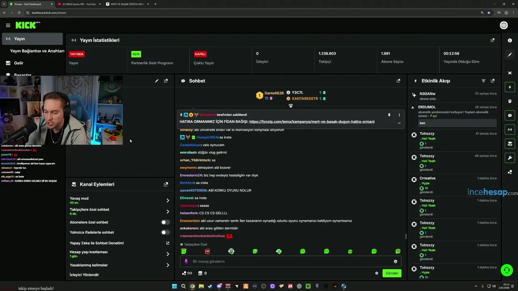Expand Yavaş mod settings
The height and width of the screenshot is (291, 518).
coord(168,200)
